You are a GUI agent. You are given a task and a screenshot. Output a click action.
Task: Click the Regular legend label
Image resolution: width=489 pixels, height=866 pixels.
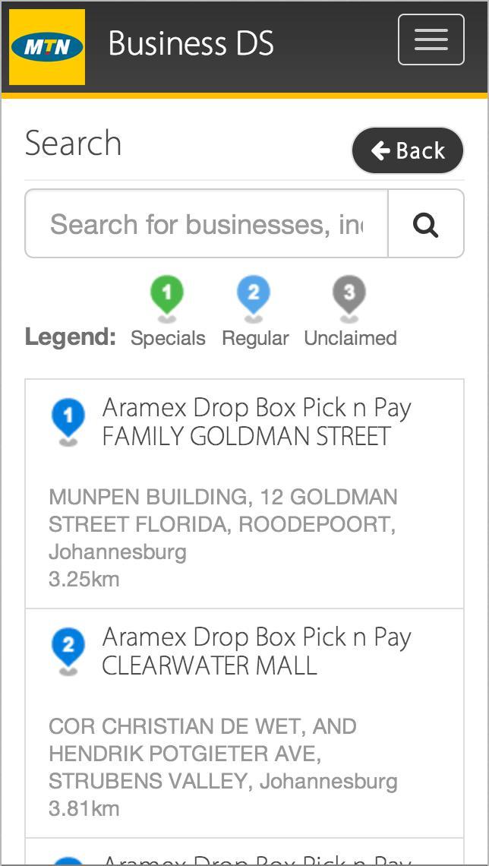click(x=255, y=338)
